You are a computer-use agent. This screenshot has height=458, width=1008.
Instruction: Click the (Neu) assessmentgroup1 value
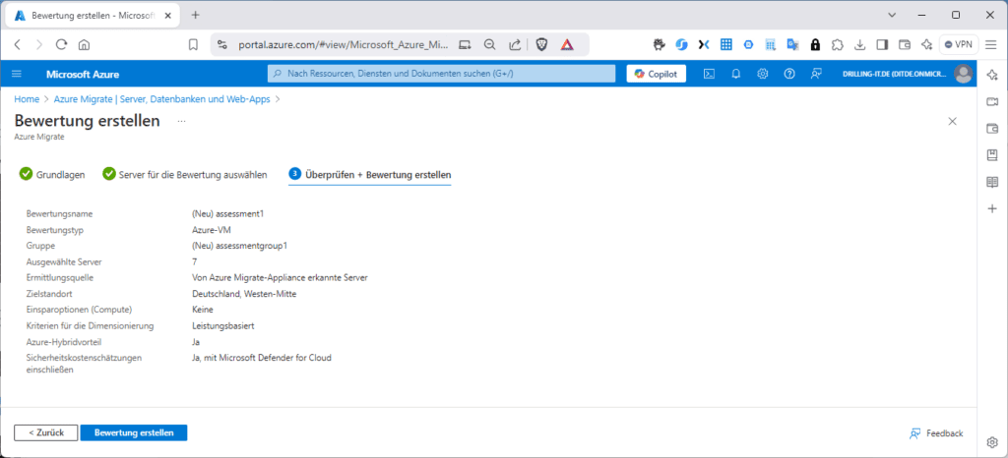click(x=239, y=245)
